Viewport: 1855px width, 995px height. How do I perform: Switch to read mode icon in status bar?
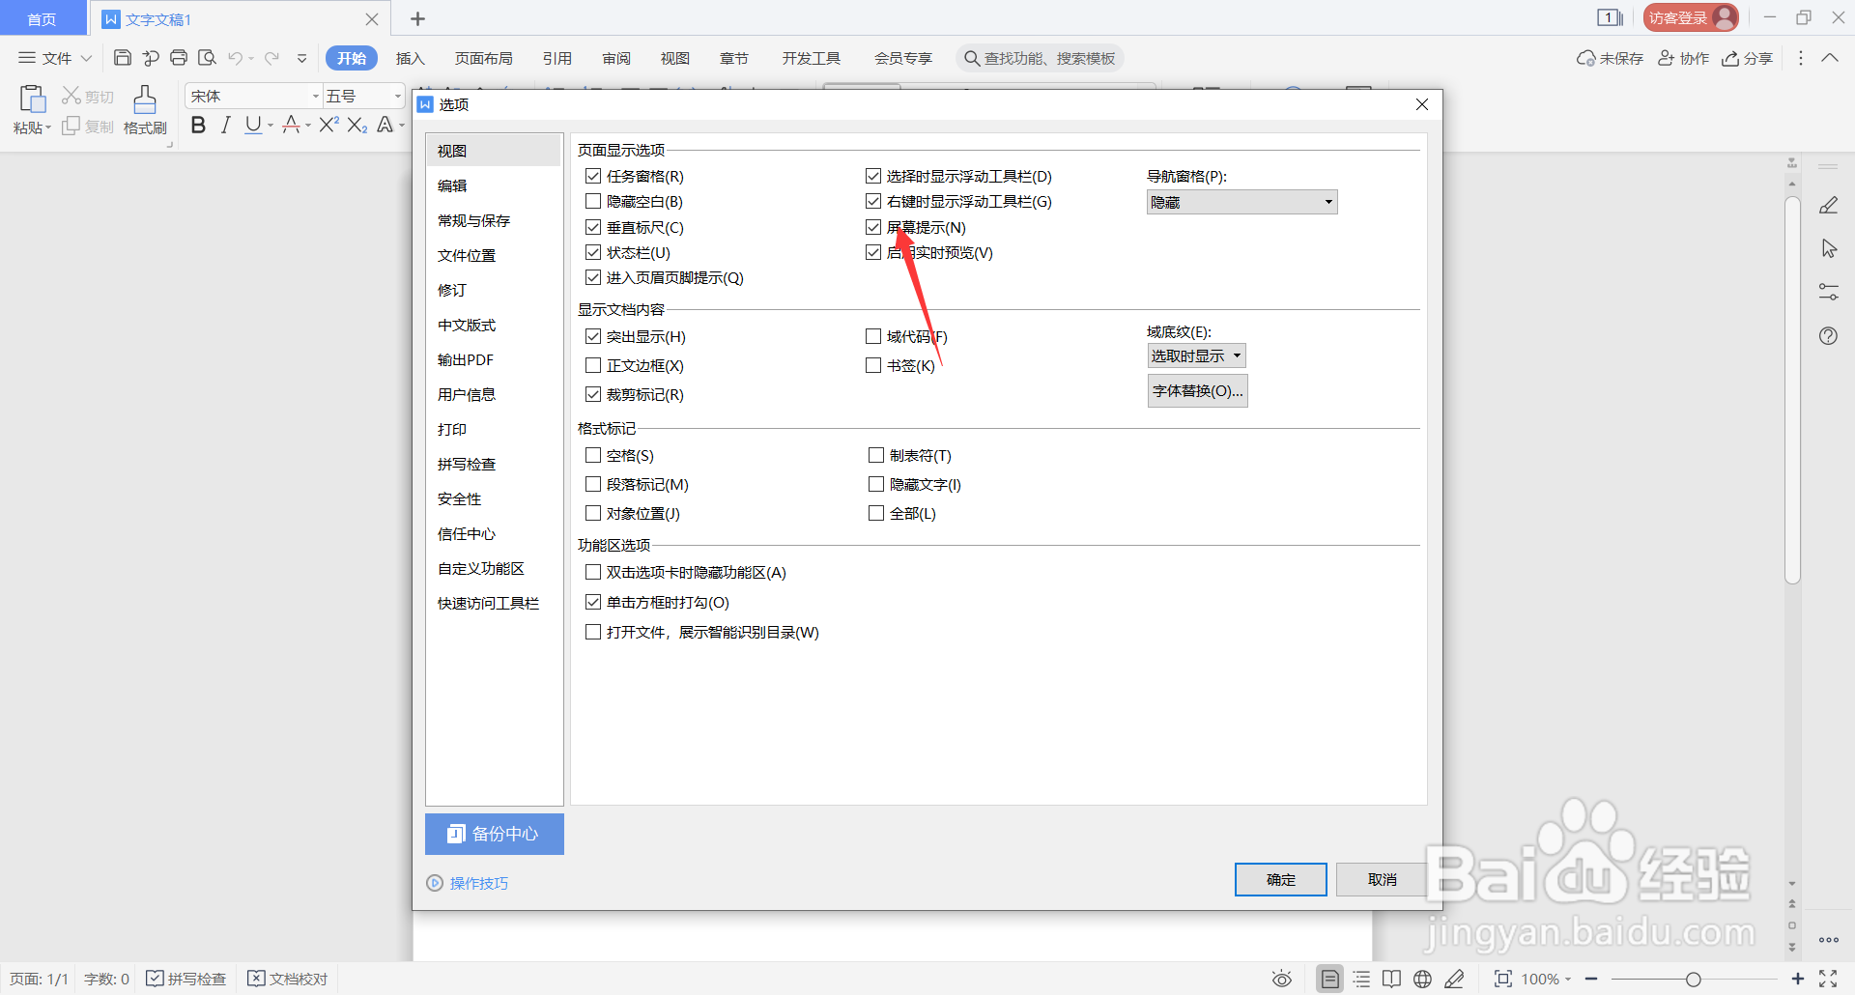[x=1391, y=979]
